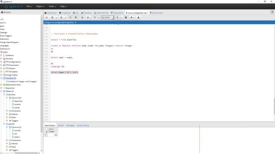The image size is (275, 154).
Task: Switch to the Dependencies tab
Action: click(101, 13)
